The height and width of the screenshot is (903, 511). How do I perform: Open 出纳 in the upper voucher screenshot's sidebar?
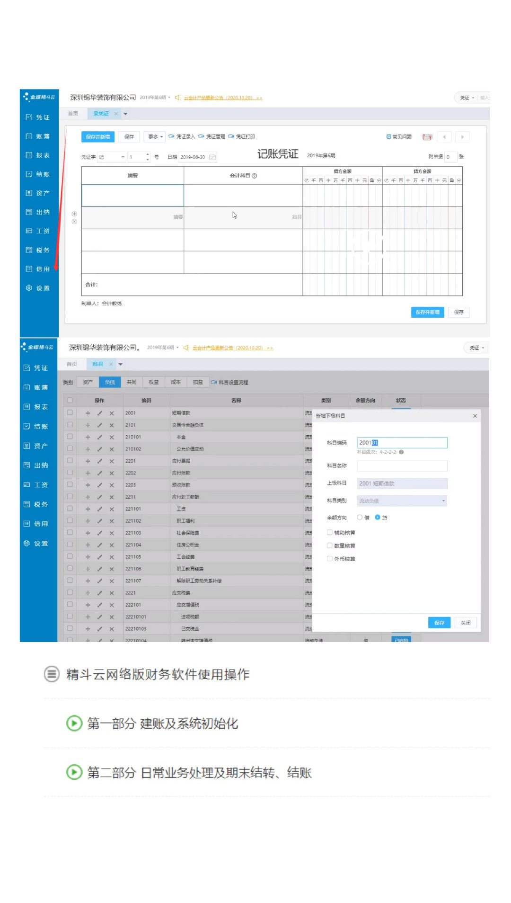38,212
